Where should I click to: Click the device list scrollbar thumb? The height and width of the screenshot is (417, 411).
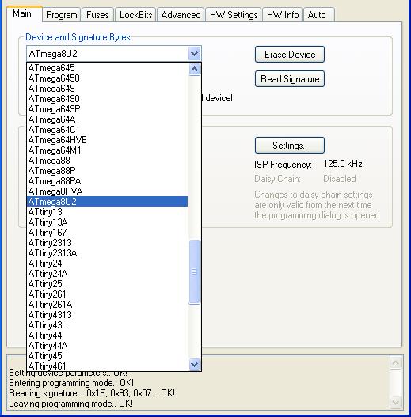click(194, 271)
